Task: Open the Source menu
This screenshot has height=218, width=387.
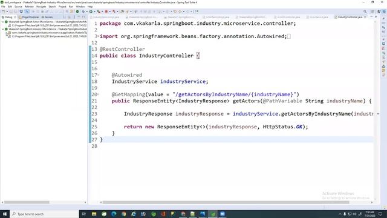Action: coord(18,7)
